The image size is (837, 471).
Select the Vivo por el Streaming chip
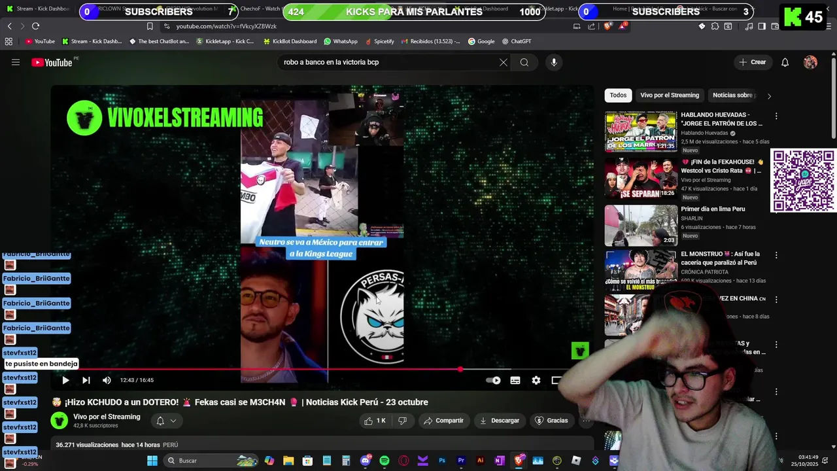pyautogui.click(x=670, y=95)
